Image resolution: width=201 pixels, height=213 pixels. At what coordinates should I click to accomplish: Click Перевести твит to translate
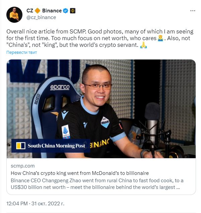click(22, 52)
